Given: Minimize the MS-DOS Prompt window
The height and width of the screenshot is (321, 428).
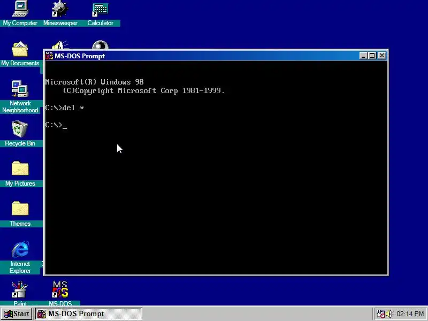Looking at the screenshot, I should [x=363, y=56].
